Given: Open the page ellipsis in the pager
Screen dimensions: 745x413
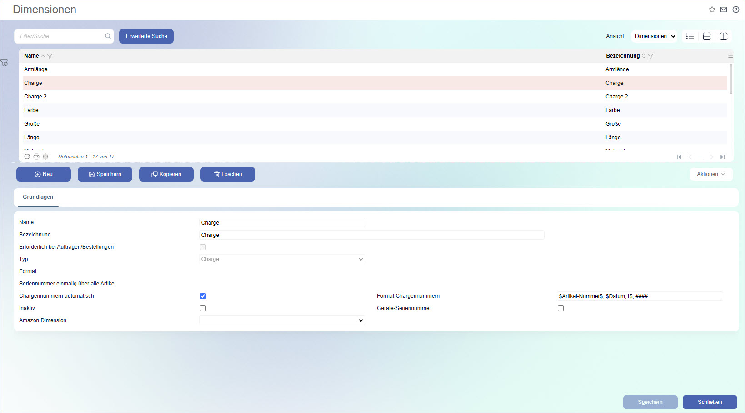Looking at the screenshot, I should (701, 157).
